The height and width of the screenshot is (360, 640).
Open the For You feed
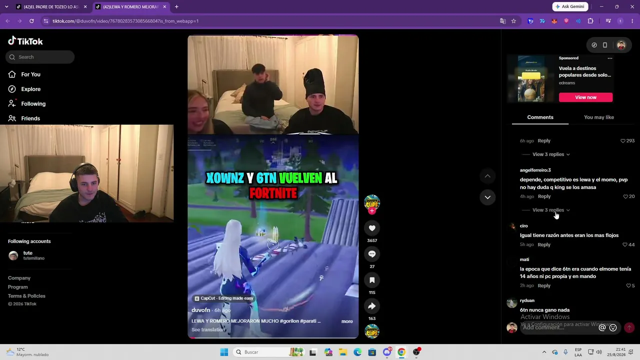(30, 74)
